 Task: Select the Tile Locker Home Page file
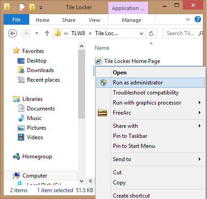132,61
